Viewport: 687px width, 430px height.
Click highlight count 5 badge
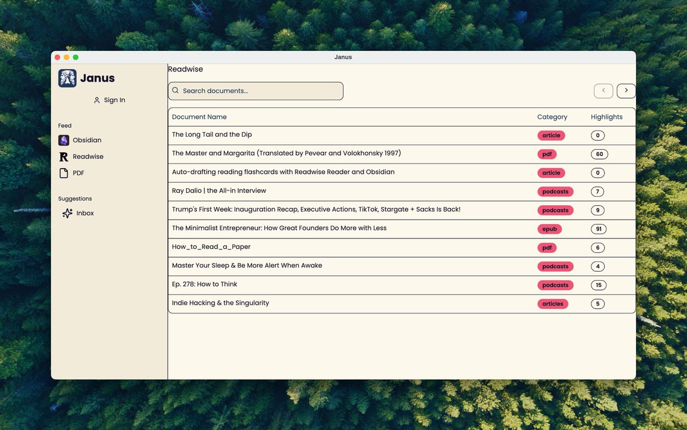click(x=598, y=304)
